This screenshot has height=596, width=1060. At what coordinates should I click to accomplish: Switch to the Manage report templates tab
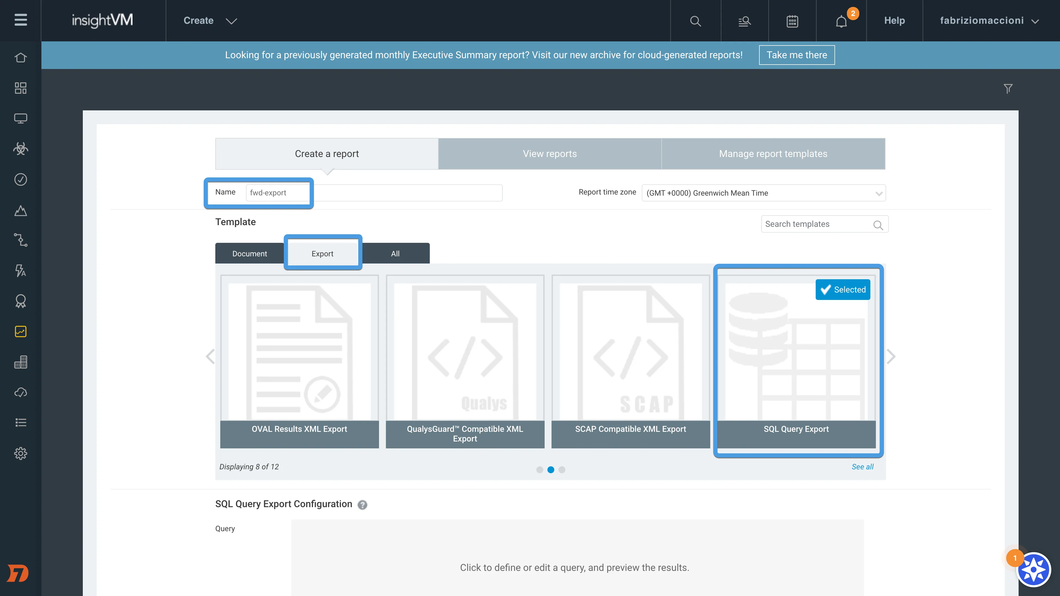[773, 153]
